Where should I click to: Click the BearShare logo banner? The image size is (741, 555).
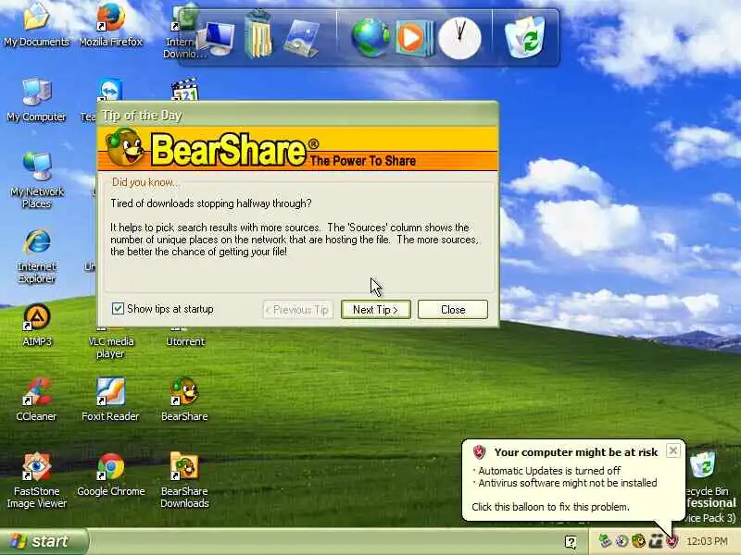coord(297,148)
